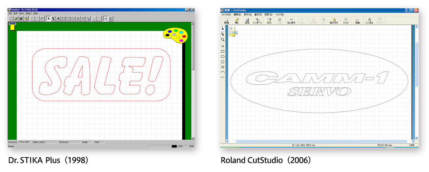429x172 pixels.
Task: Open the View menu in Dr.STIKA
Action: pyautogui.click(x=21, y=13)
